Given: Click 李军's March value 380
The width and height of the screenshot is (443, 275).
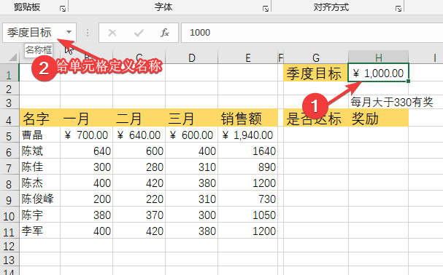Looking at the screenshot, I should point(191,231).
